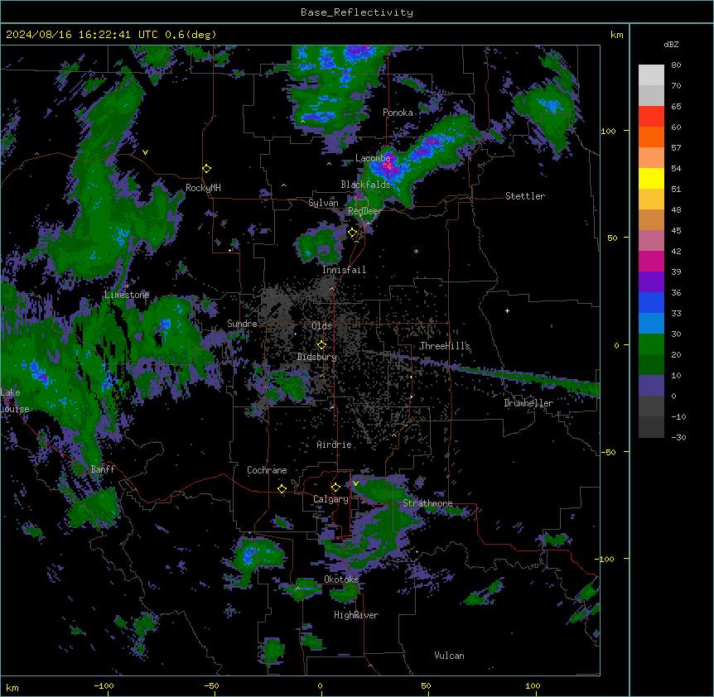
Task: Click the Banff label
Action: coord(103,469)
